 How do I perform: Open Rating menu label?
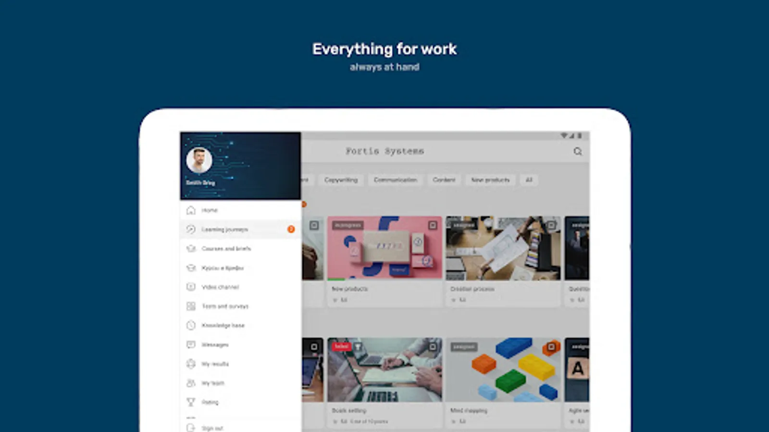tap(210, 402)
